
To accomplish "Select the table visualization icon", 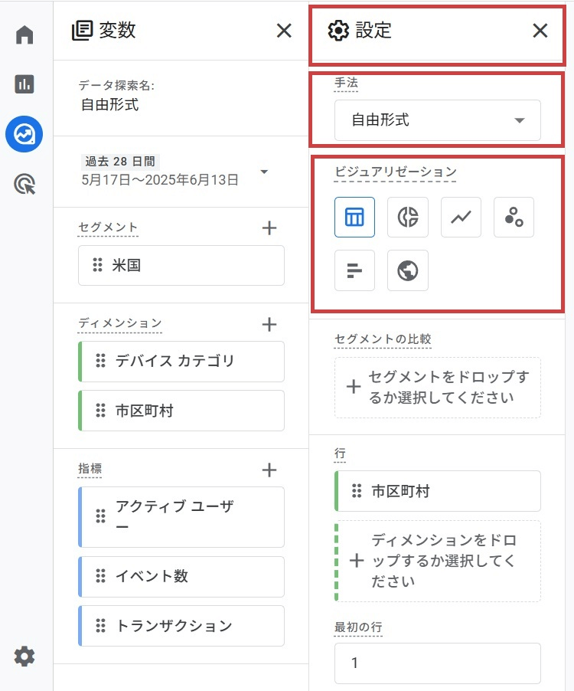I will tap(355, 218).
